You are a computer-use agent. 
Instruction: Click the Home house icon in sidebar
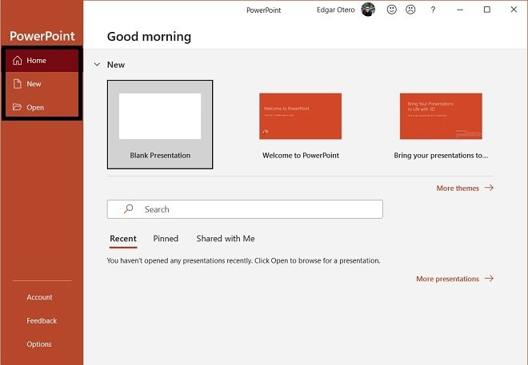(17, 61)
